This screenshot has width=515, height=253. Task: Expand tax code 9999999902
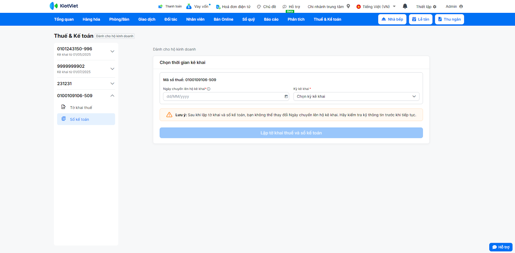point(112,69)
